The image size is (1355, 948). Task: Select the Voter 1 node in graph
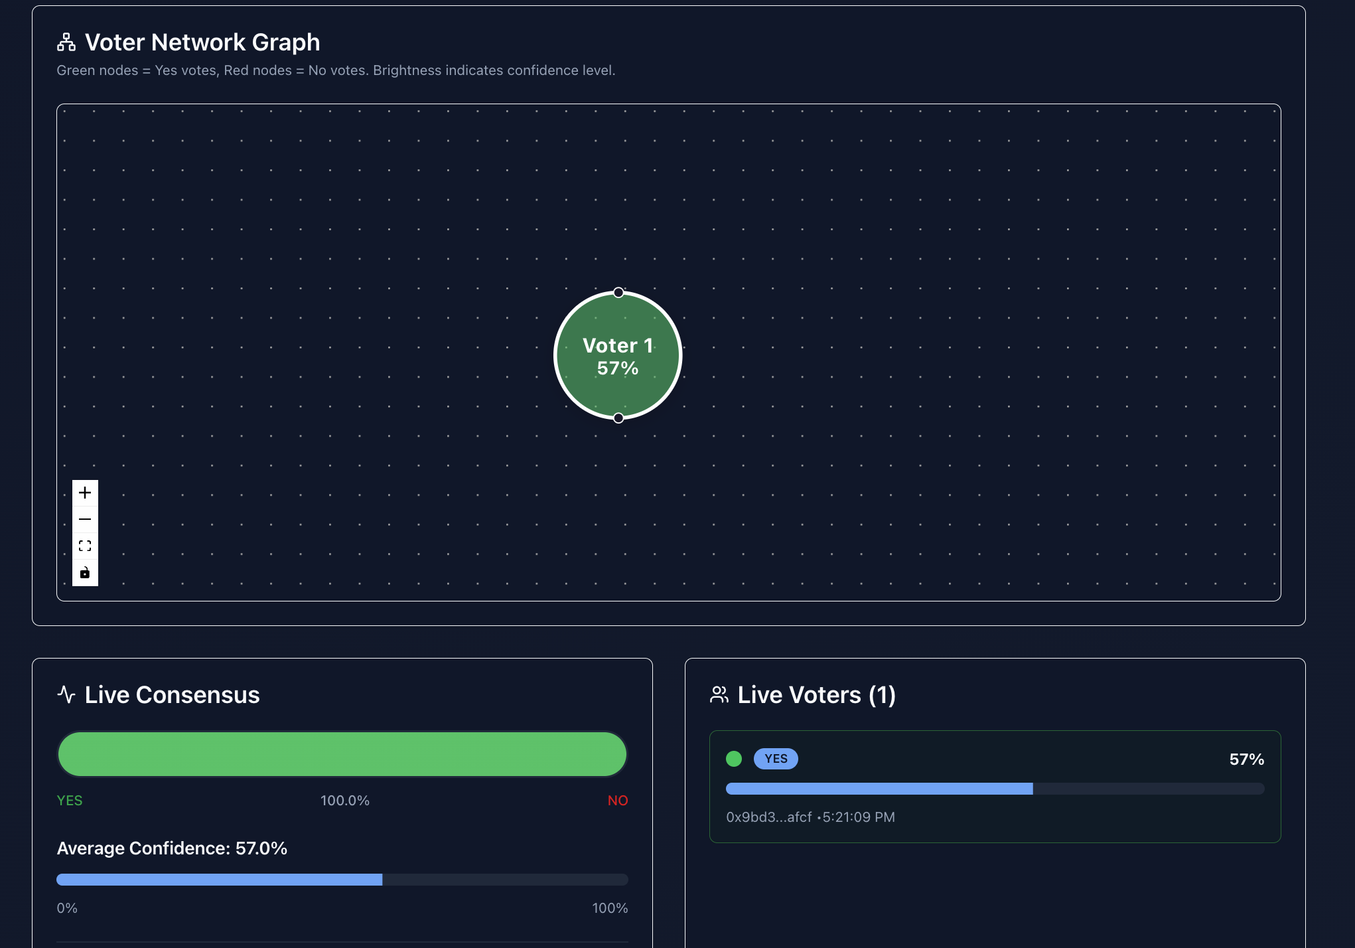[x=618, y=356]
